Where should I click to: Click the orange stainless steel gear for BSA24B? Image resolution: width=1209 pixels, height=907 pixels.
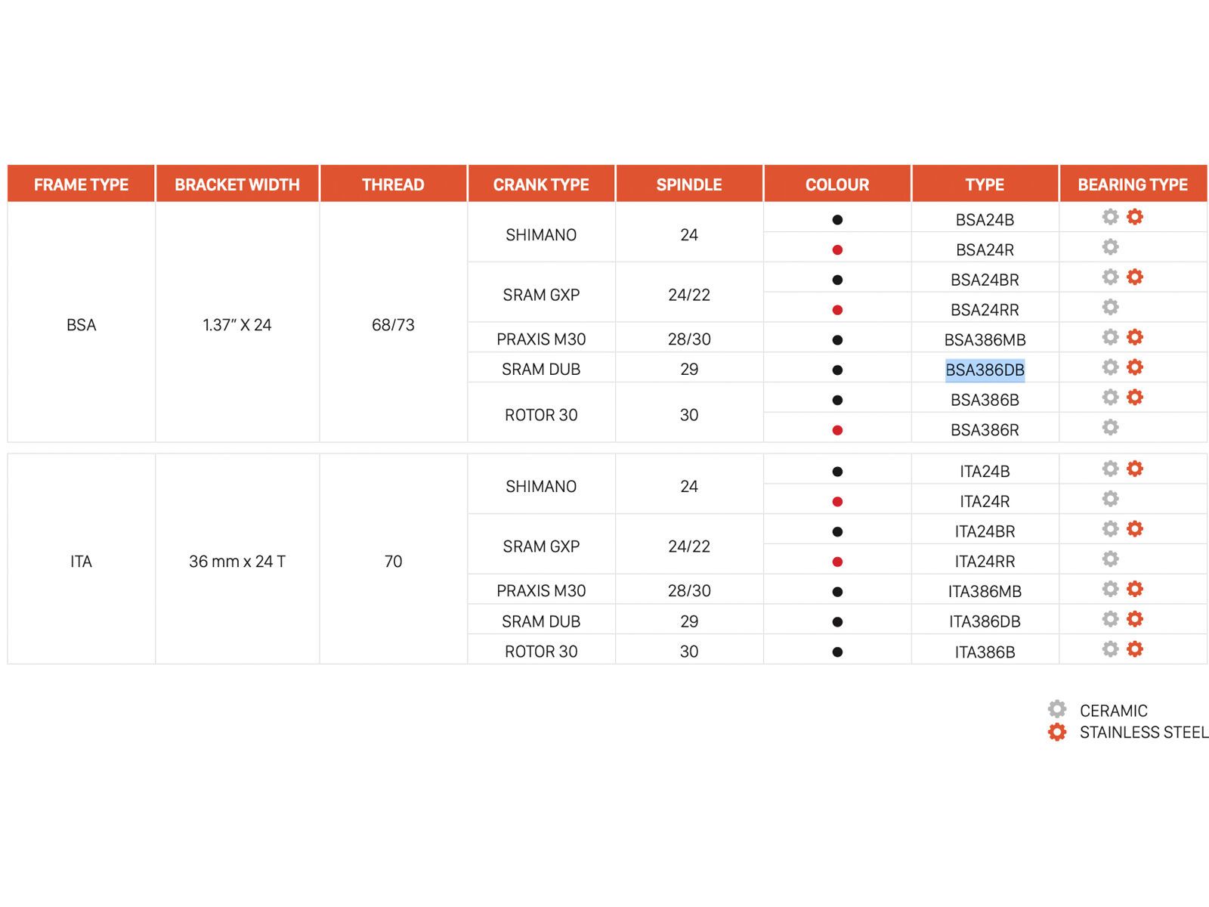coord(1134,217)
